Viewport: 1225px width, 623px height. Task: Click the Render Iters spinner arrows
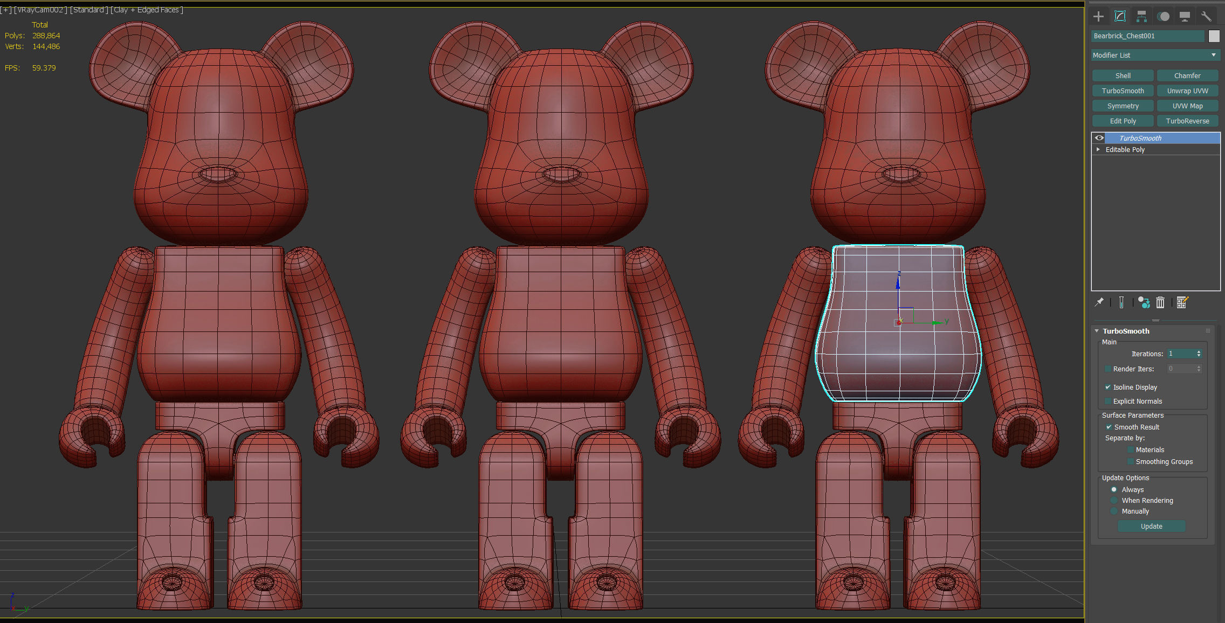[1199, 369]
